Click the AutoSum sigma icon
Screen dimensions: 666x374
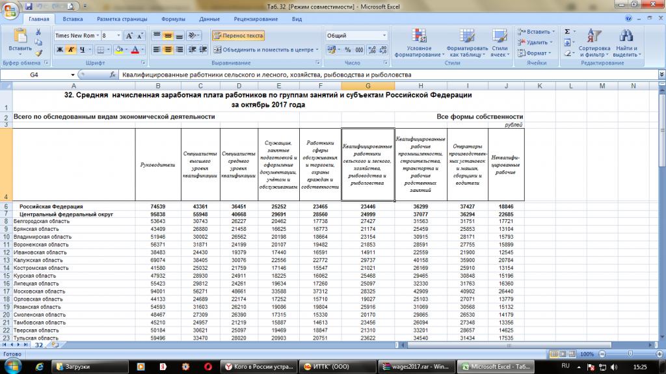click(x=567, y=31)
